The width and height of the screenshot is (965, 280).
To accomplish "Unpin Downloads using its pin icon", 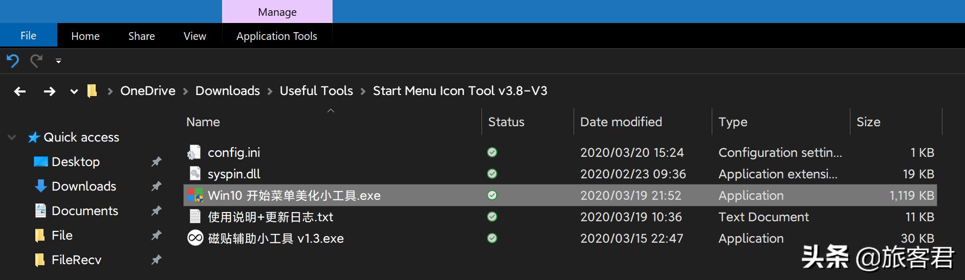I will click(156, 186).
